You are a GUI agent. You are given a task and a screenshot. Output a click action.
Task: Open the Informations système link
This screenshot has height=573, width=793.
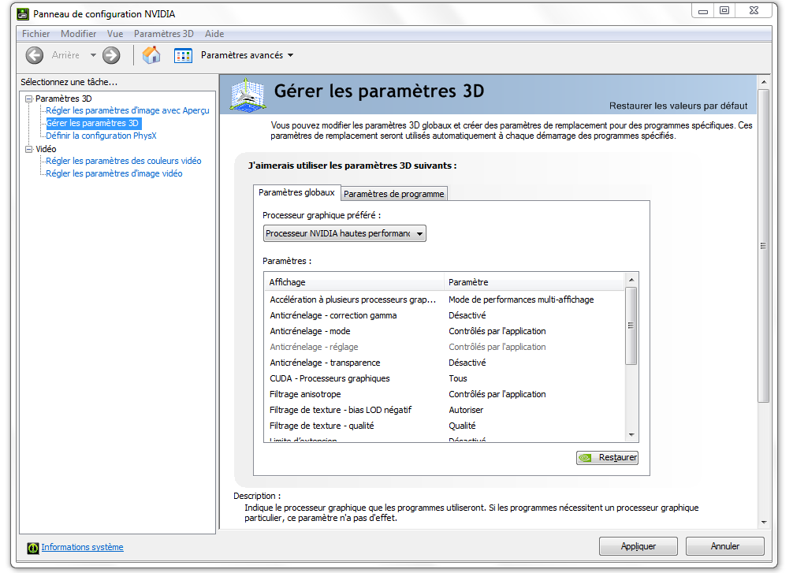pos(82,547)
